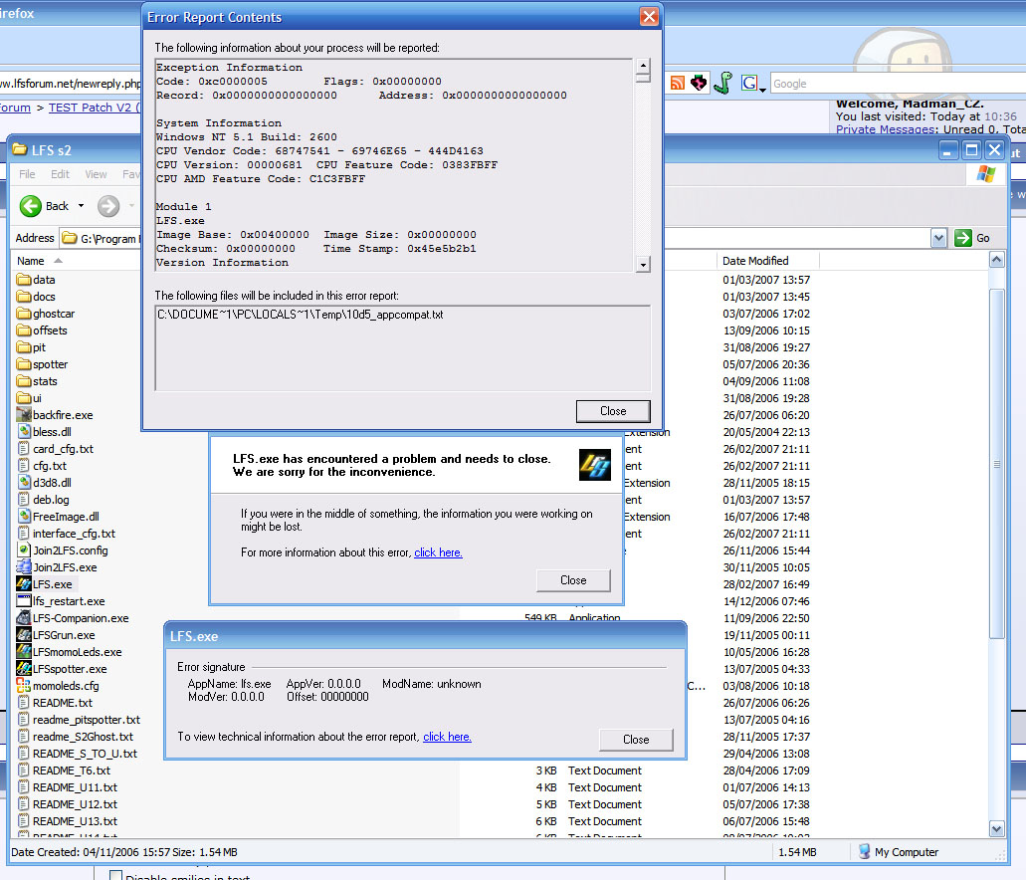The image size is (1026, 880).
Task: Select readme_S2Ghost.txt file
Action: point(76,737)
